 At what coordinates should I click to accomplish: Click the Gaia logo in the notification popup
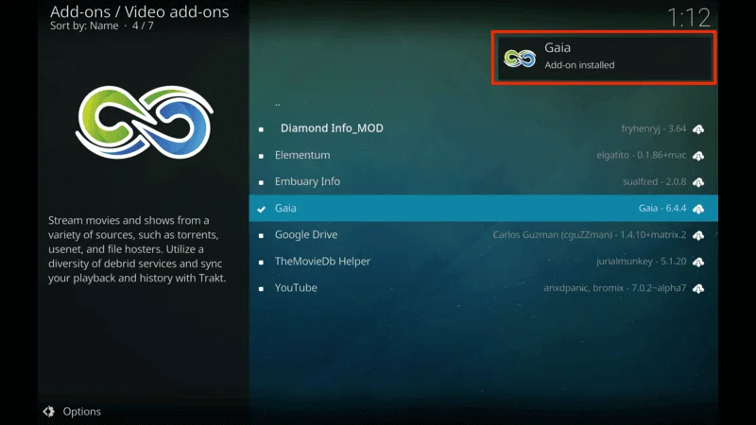pyautogui.click(x=520, y=59)
